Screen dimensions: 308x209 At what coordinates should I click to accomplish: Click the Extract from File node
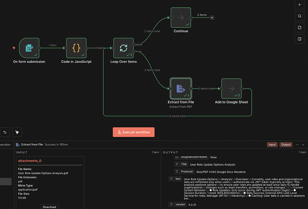tap(181, 88)
